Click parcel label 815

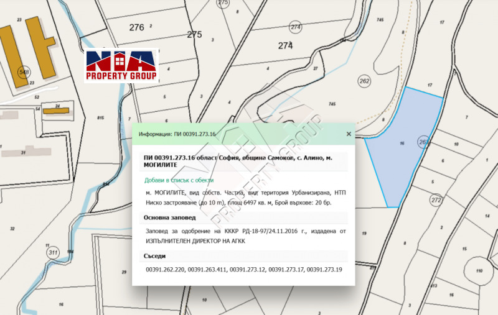[x=101, y=117]
